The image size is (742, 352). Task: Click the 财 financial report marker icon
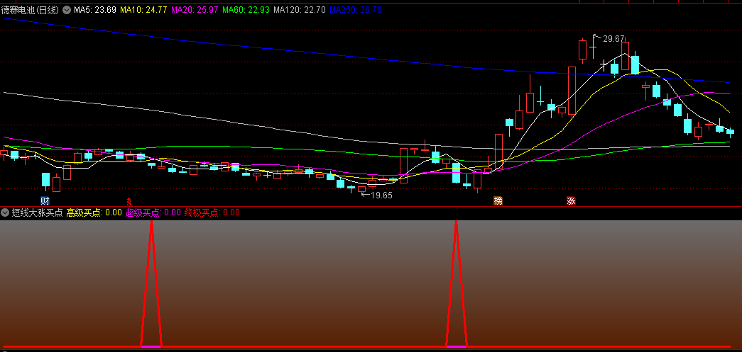[45, 201]
